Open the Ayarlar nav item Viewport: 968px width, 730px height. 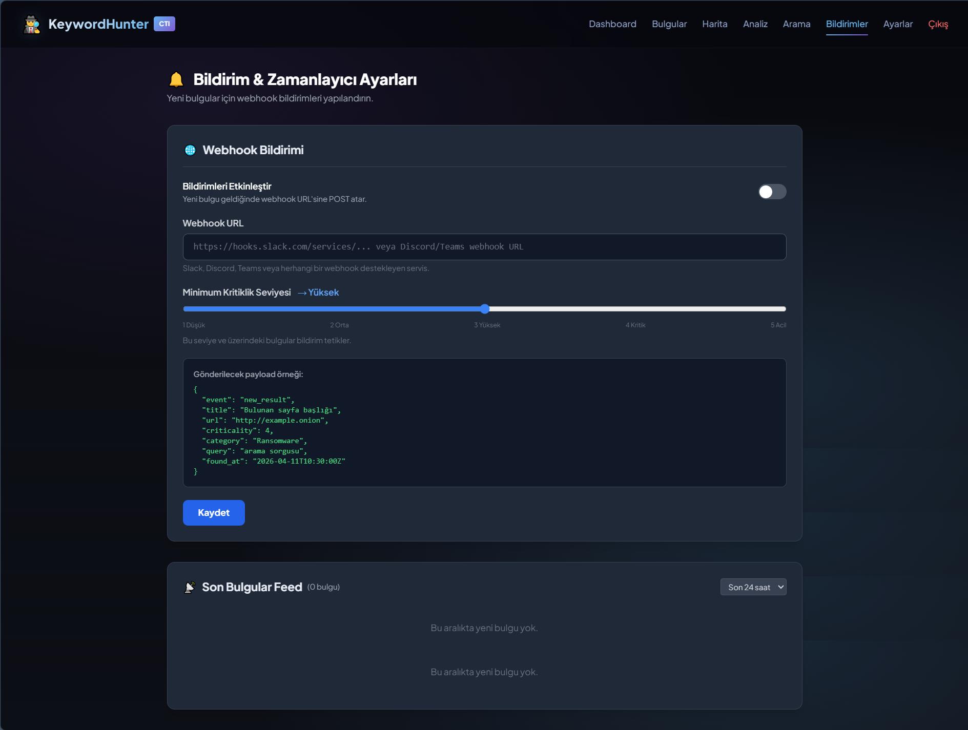click(x=898, y=24)
